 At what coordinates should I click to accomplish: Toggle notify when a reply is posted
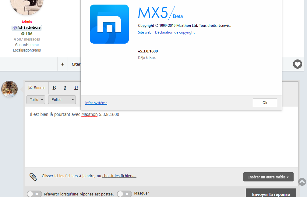(x=34, y=194)
